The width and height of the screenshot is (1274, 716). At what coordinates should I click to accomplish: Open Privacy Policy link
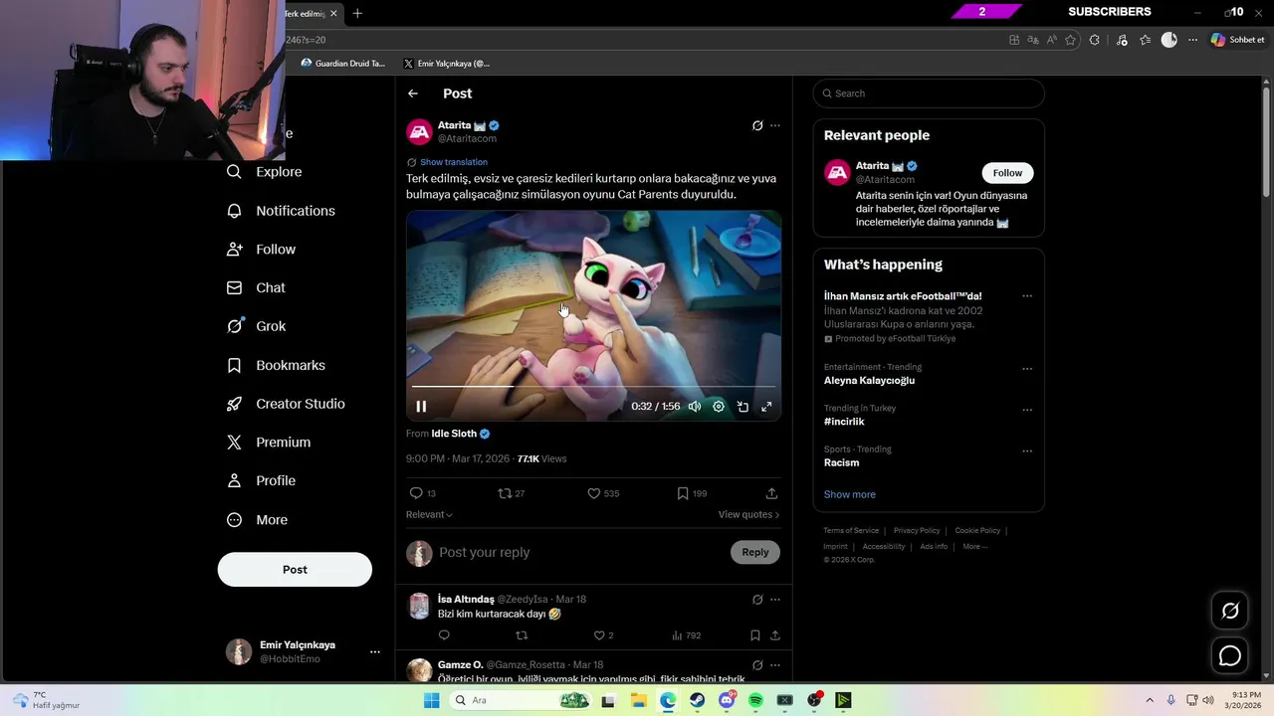[x=917, y=531]
